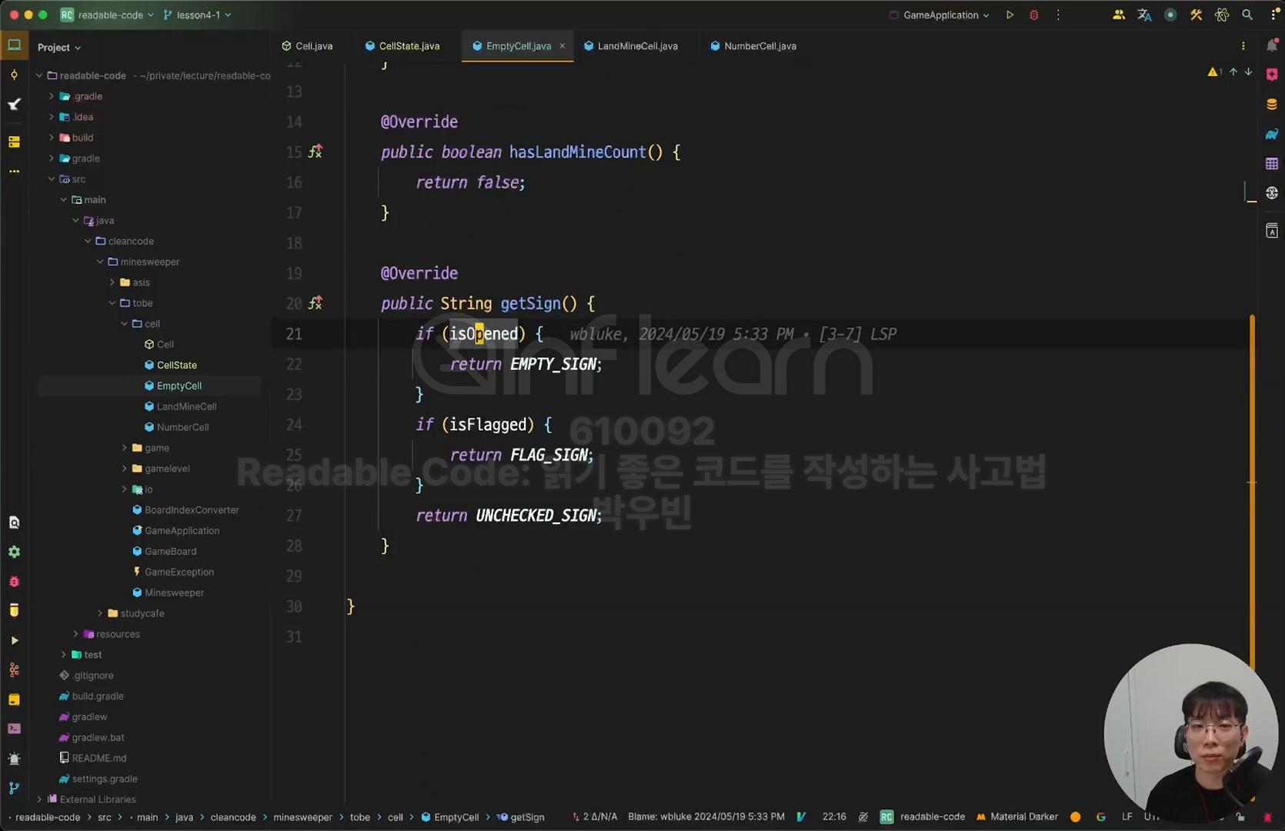Open the Run tool window

pyautogui.click(x=14, y=640)
